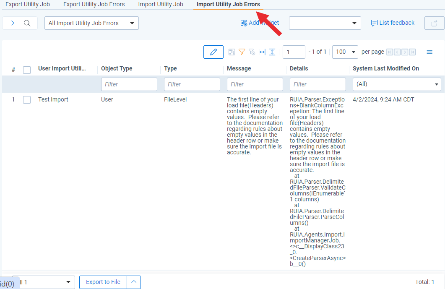Open the 100 per page dropdown
Image resolution: width=445 pixels, height=289 pixels.
[345, 52]
